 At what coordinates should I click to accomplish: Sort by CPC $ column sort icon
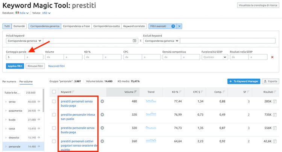point(202,92)
